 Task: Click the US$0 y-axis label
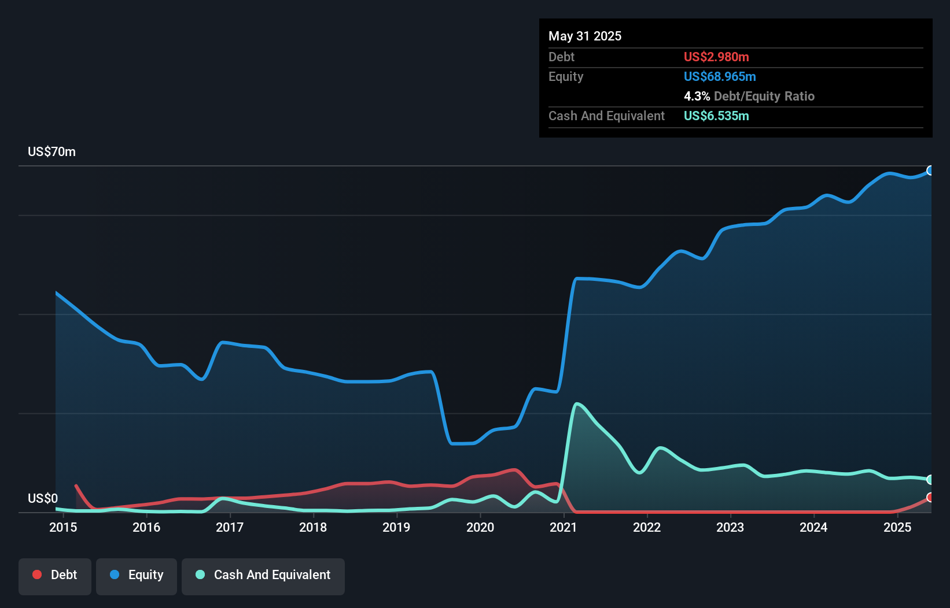click(x=43, y=499)
